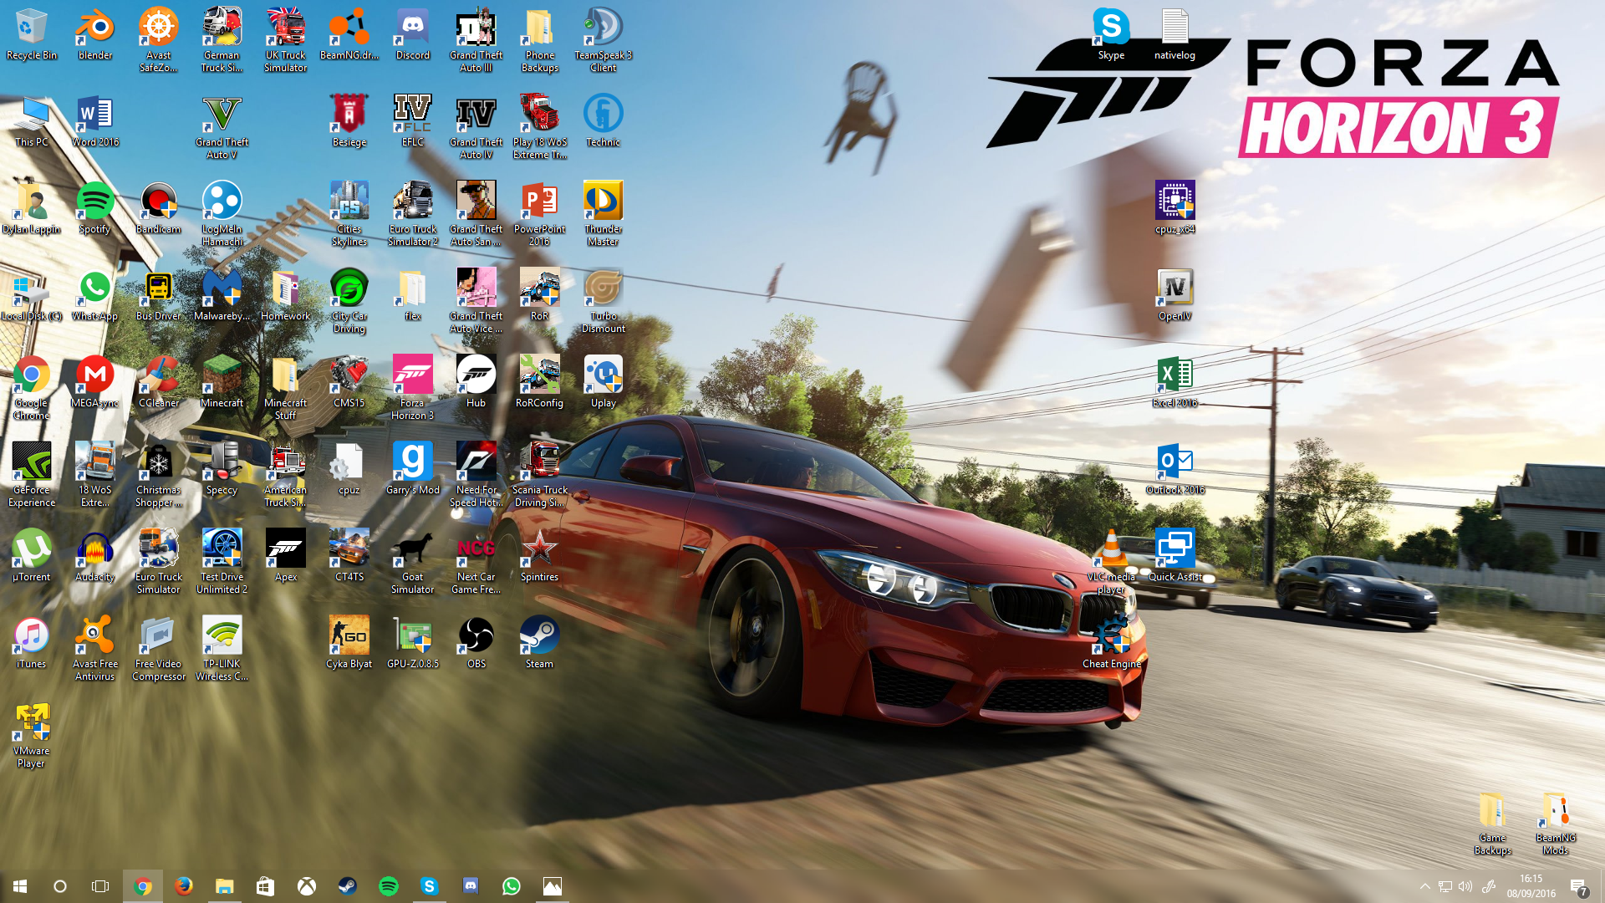This screenshot has height=903, width=1605.
Task: Launch Excel 2016 from desktop
Action: click(1175, 383)
